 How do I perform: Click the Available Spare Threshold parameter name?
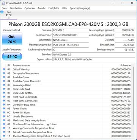coord(27,81)
